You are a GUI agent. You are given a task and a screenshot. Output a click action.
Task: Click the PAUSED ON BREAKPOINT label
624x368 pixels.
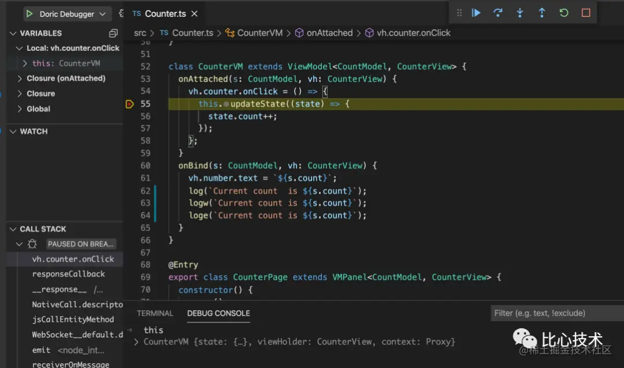(81, 244)
